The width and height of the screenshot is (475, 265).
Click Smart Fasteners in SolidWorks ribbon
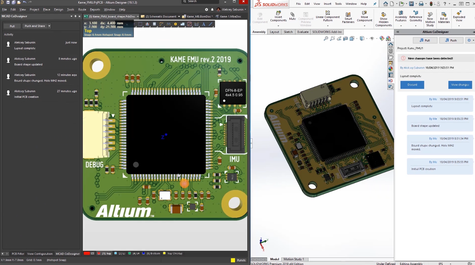[348, 18]
